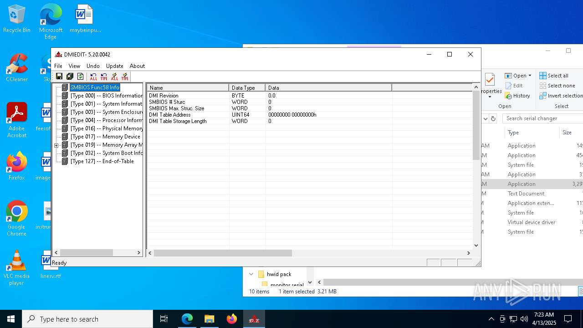Click the Save All multi-disk toolbar icon

point(70,77)
